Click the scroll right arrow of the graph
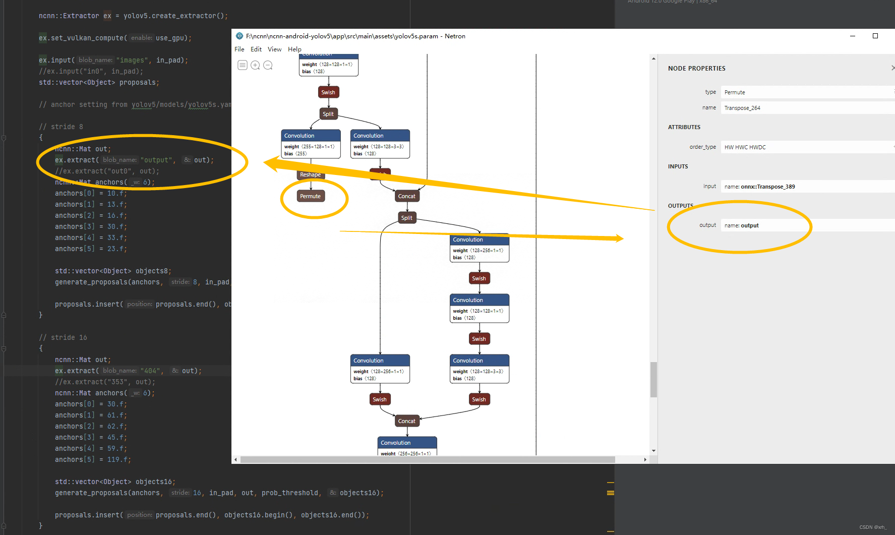The image size is (895, 535). pos(645,460)
